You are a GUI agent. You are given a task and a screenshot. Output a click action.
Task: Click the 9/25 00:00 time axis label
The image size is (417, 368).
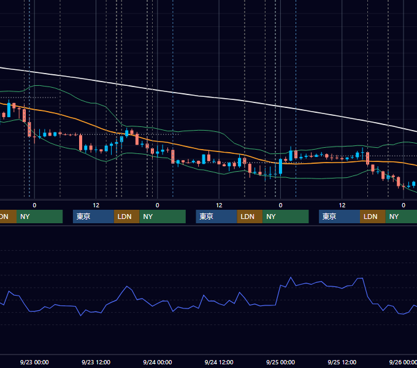(281, 362)
